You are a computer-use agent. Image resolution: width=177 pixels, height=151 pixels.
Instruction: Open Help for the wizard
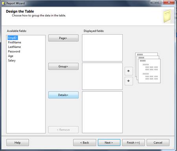click(x=18, y=142)
